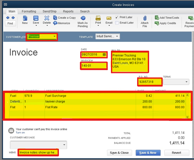
Task: Click the Mark As Pending icon
Action: pyautogui.click(x=83, y=18)
